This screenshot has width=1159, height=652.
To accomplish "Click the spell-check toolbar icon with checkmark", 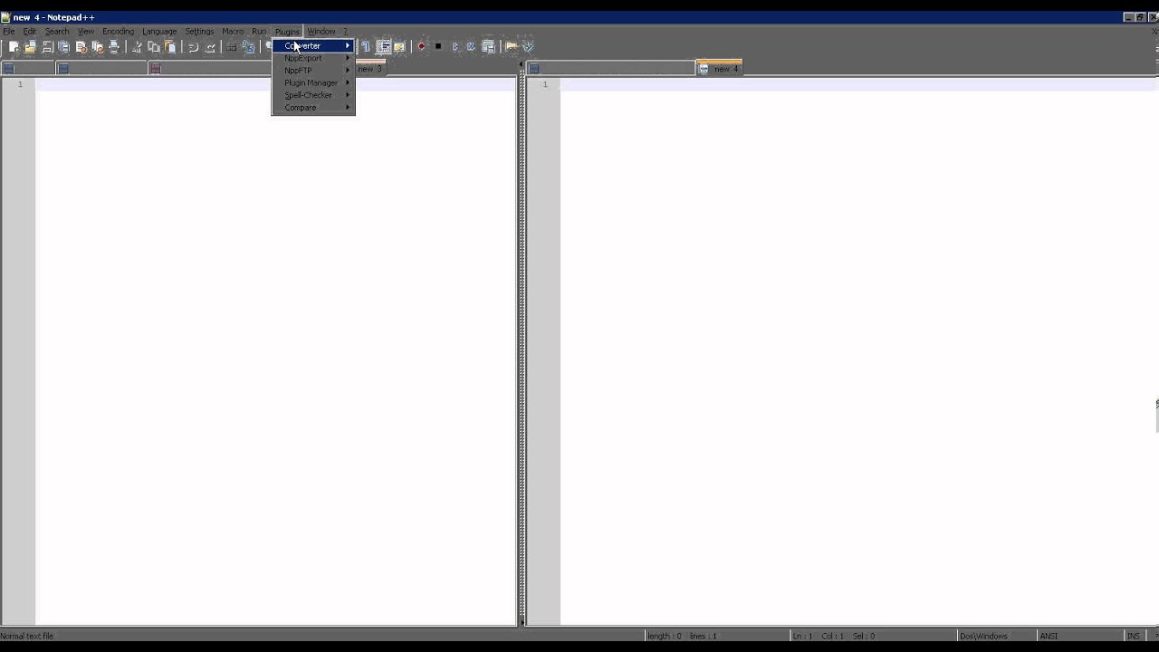I will 528,46.
